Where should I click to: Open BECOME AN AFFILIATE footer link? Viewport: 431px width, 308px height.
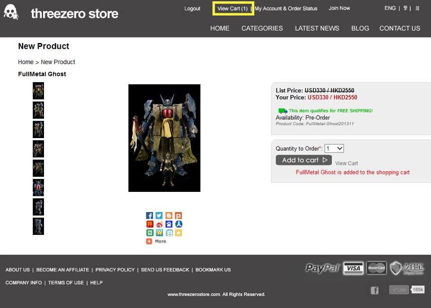[63, 270]
